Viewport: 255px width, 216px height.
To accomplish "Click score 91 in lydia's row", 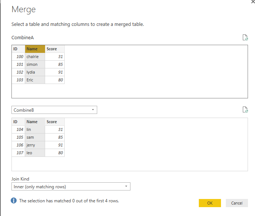I will tap(55, 72).
